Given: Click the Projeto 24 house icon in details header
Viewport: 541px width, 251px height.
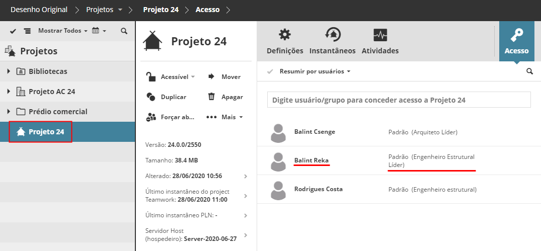Looking at the screenshot, I should point(152,41).
